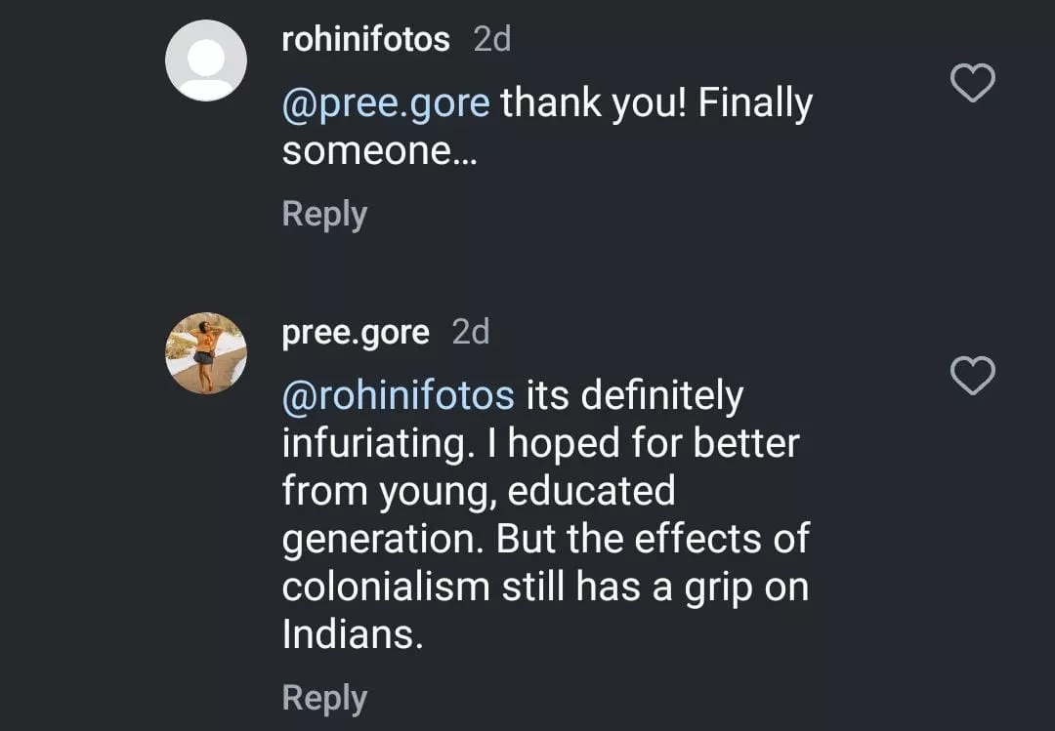
Task: Follow the @rohinifotos mention link
Action: pyautogui.click(x=398, y=395)
